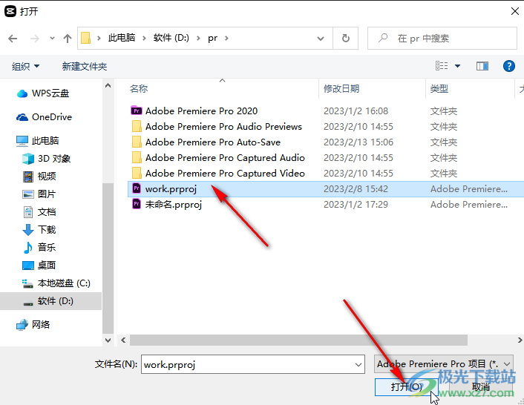Viewport: 524px width, 405px height.
Task: Open the 下载 folder
Action: coord(39,230)
